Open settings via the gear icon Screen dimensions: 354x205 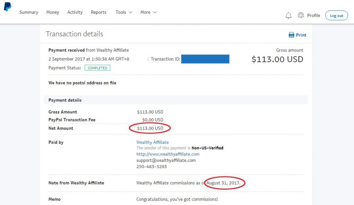tap(301, 15)
